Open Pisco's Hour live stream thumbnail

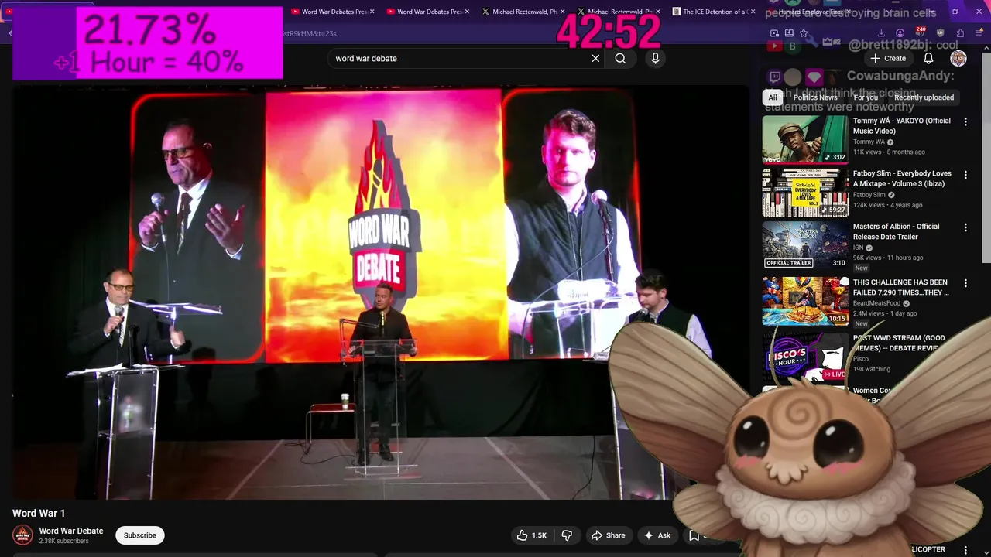pyautogui.click(x=805, y=357)
